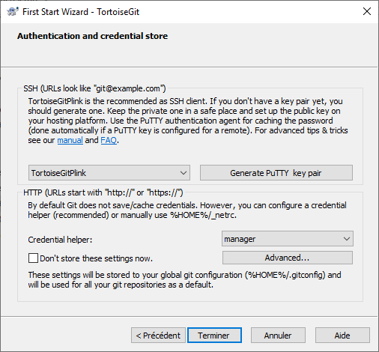Toggle via the 'Don't store these settings now.' label text
Image resolution: width=379 pixels, height=352 pixels.
click(96, 258)
